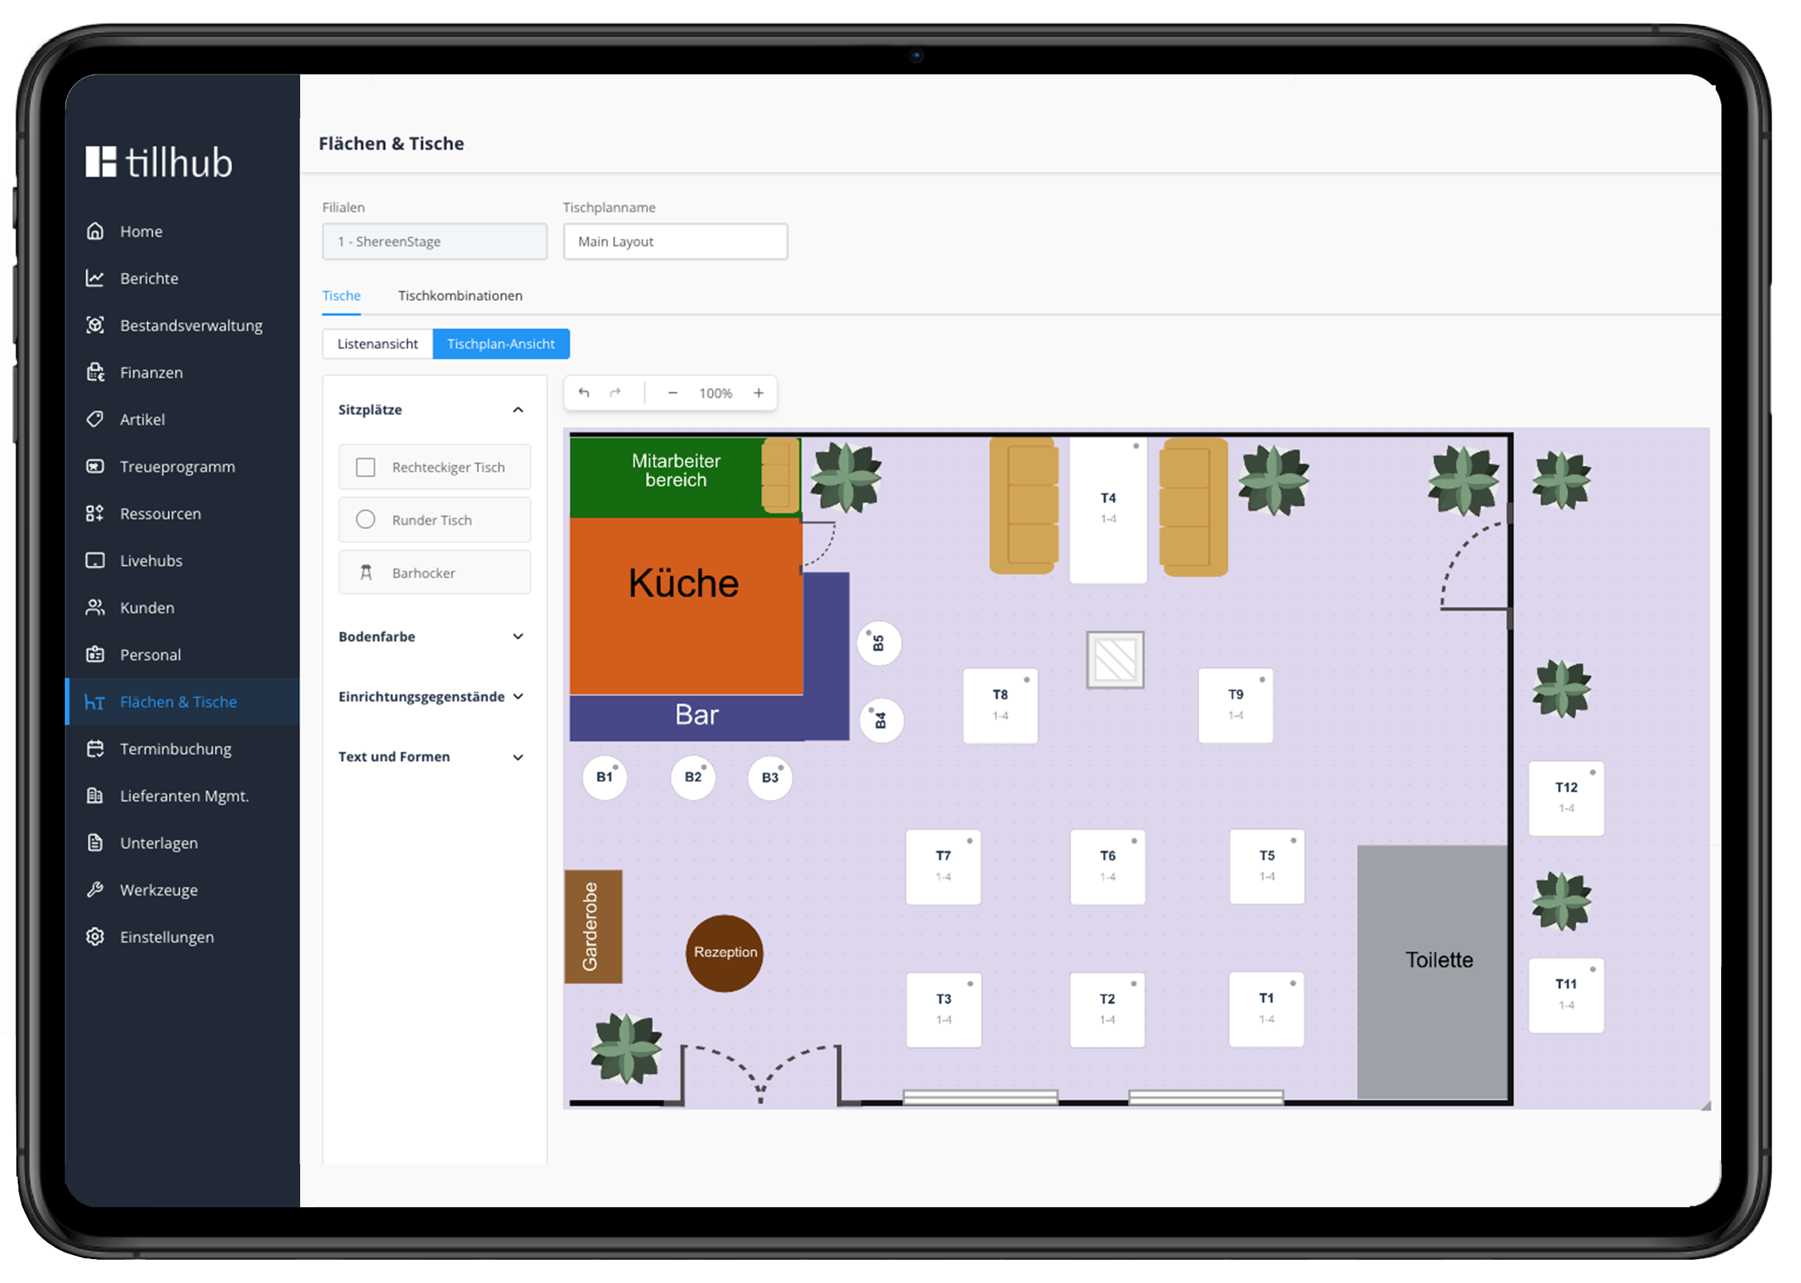
Task: Switch to the Tischkombinationen tab
Action: (x=460, y=295)
